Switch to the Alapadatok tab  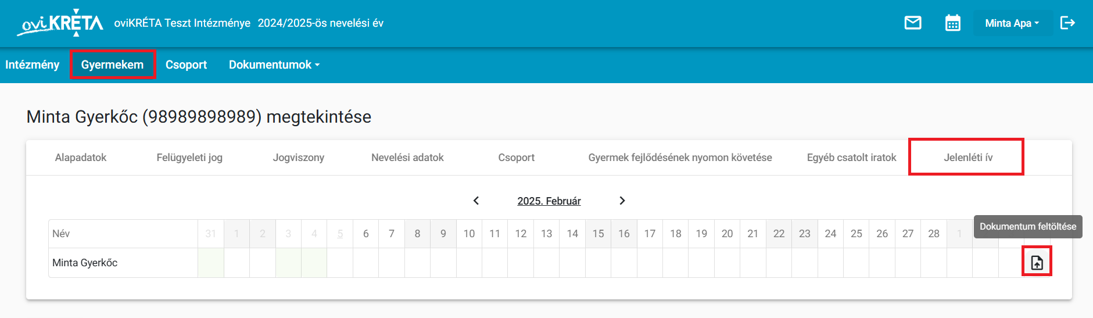pos(81,158)
